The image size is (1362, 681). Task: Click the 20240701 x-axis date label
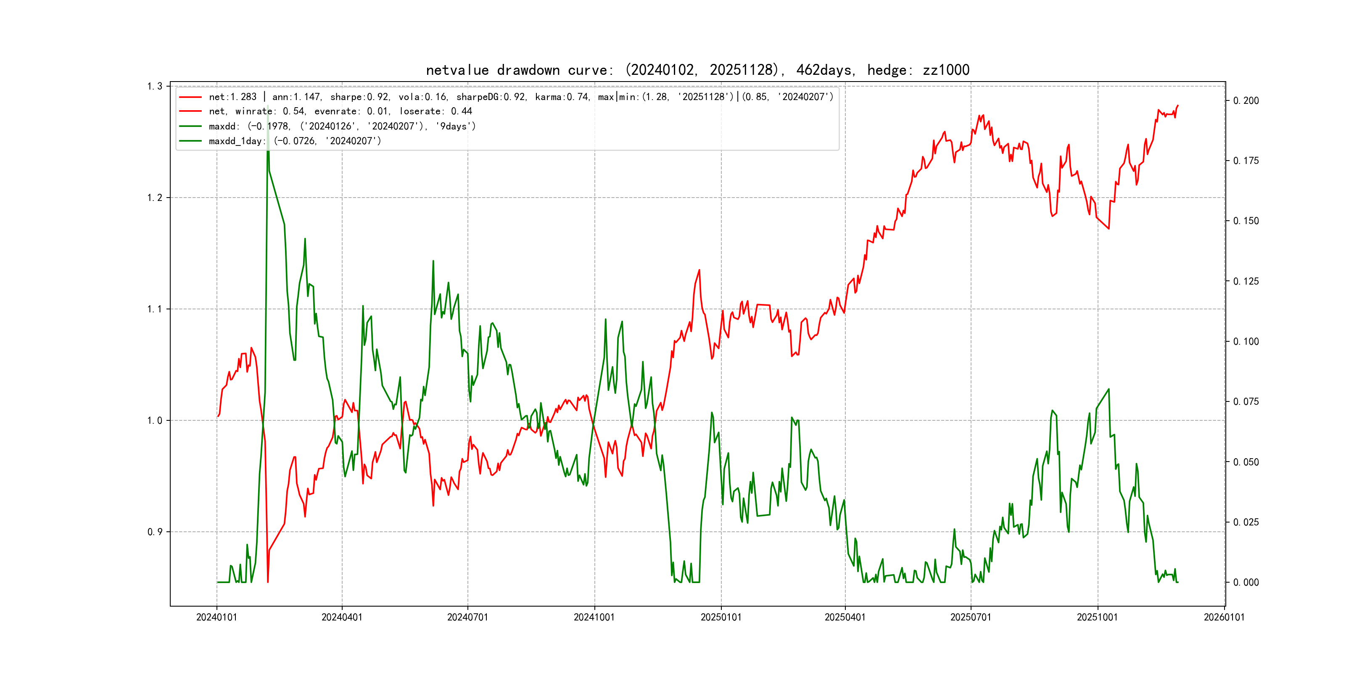467,618
